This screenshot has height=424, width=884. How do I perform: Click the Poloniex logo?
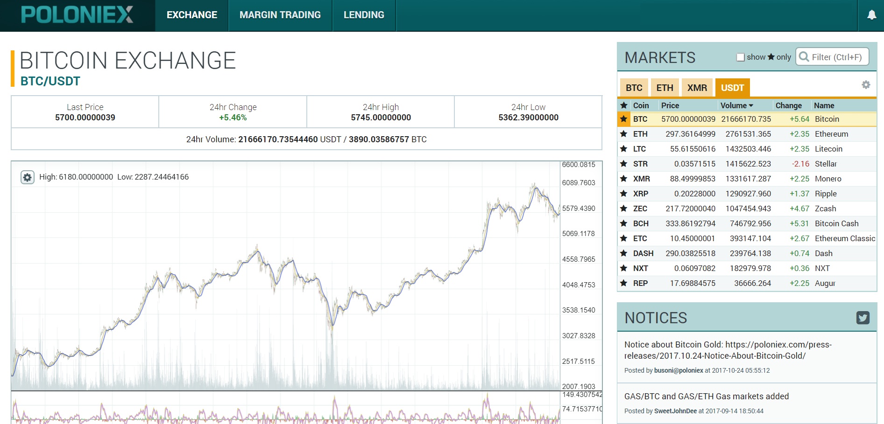[77, 15]
